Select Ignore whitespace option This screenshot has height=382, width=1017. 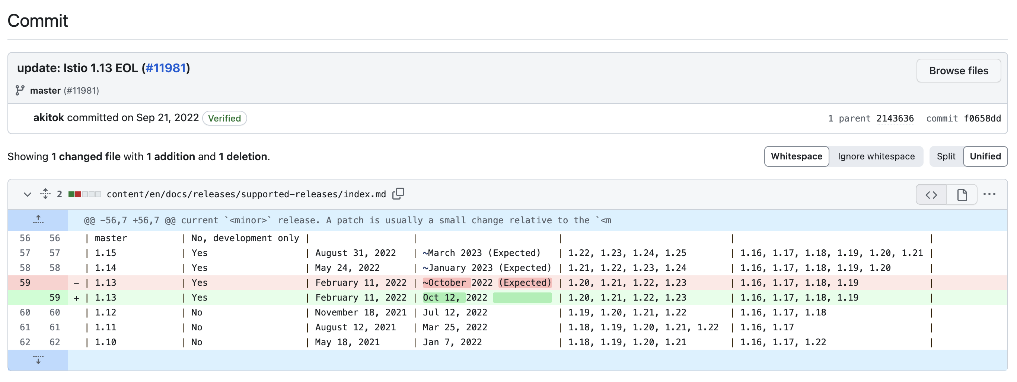(876, 156)
